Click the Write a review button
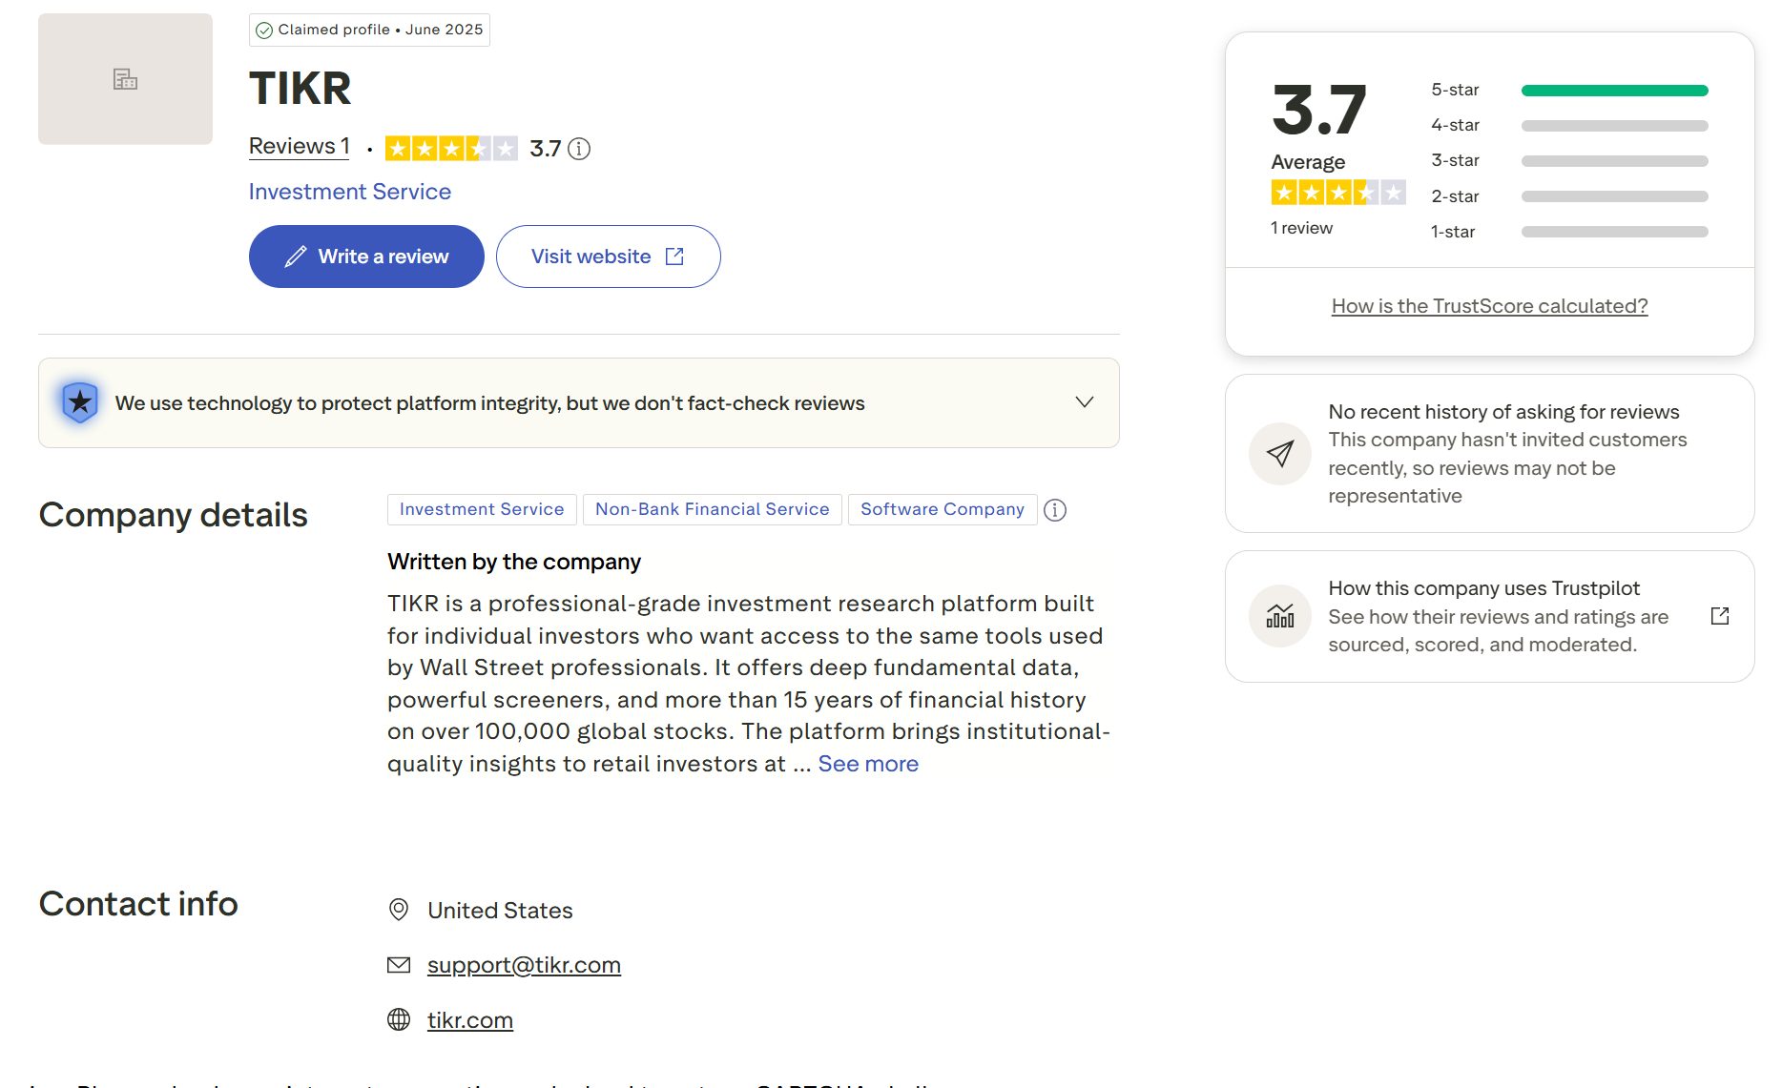Viewport: 1782px width, 1088px height. (366, 257)
